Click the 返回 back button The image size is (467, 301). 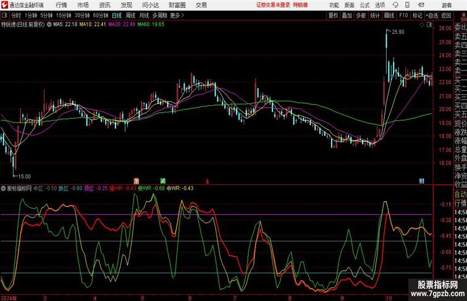(446, 15)
